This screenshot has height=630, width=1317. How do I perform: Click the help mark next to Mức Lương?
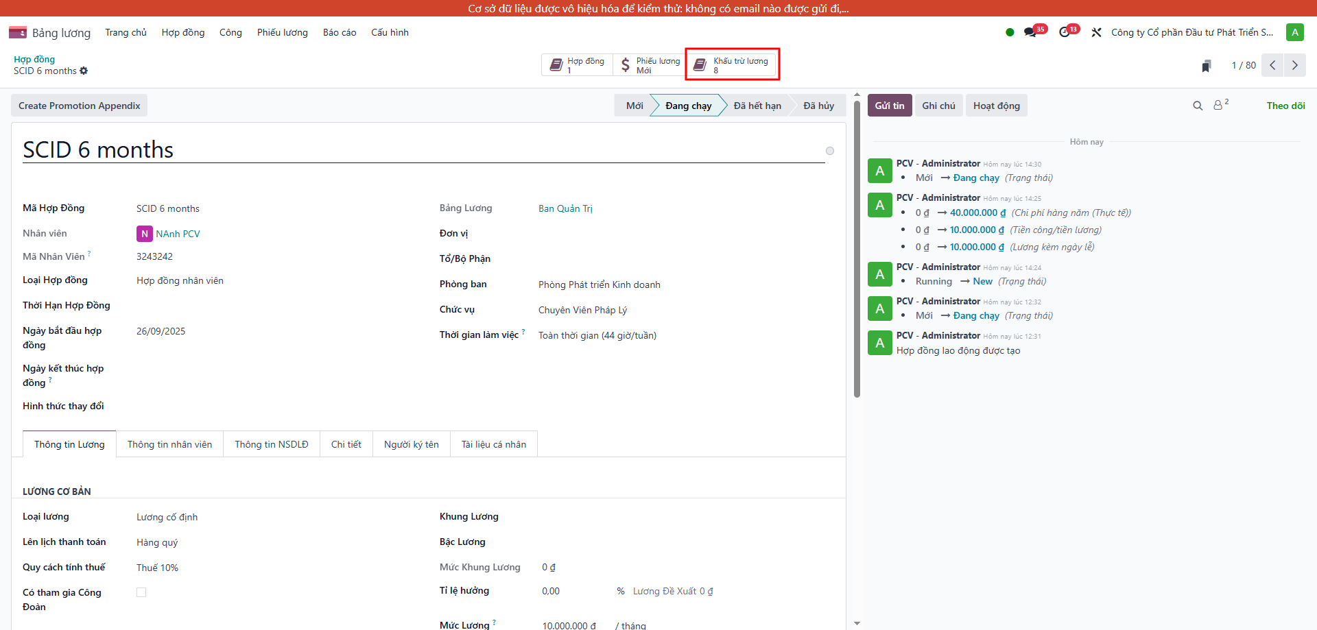(494, 622)
